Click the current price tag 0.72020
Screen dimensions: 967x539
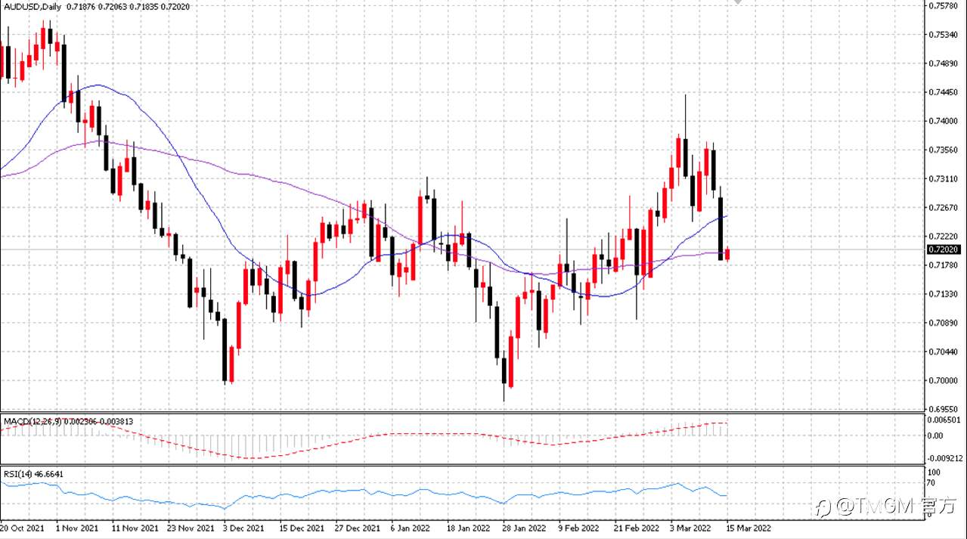(x=943, y=249)
